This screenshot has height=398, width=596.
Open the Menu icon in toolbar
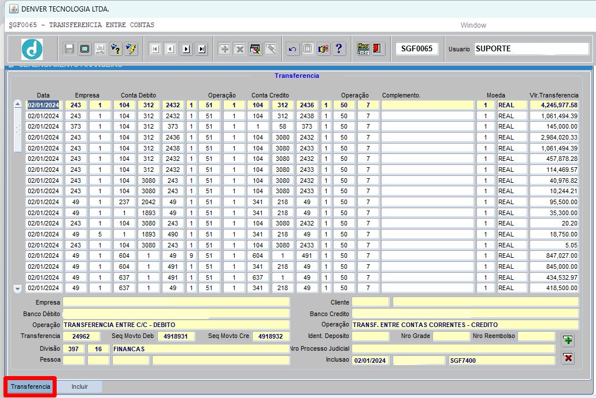pyautogui.click(x=363, y=49)
